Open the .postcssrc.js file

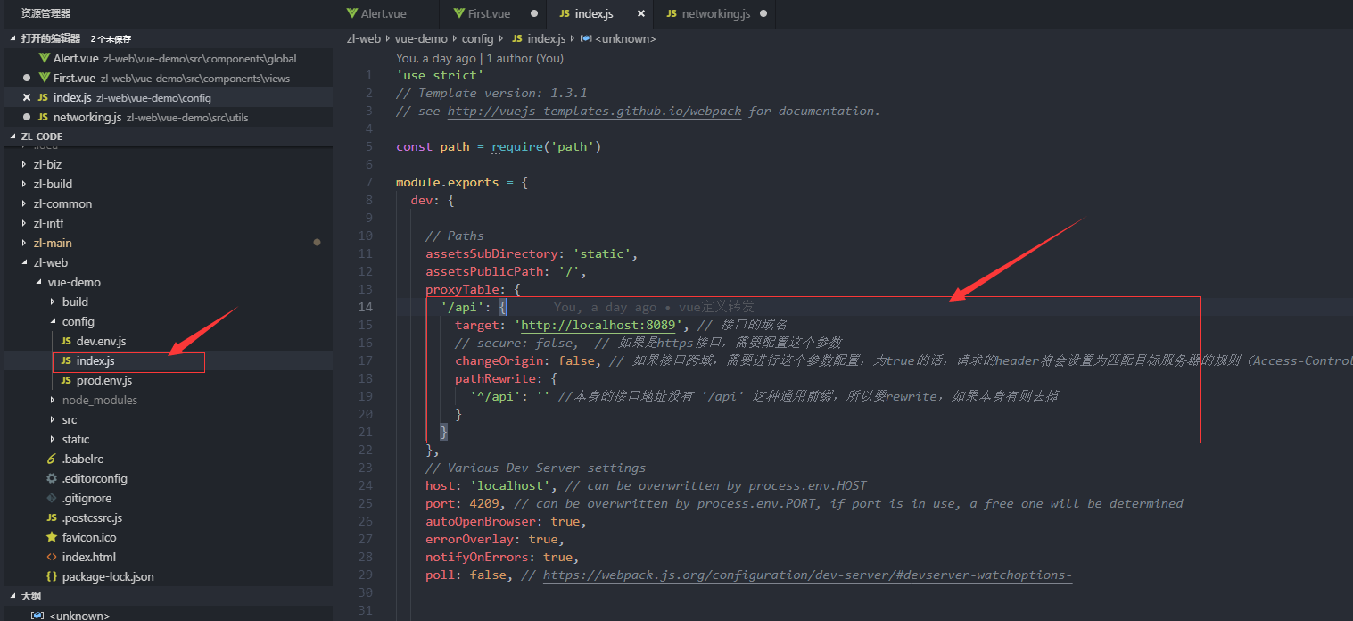tap(92, 517)
